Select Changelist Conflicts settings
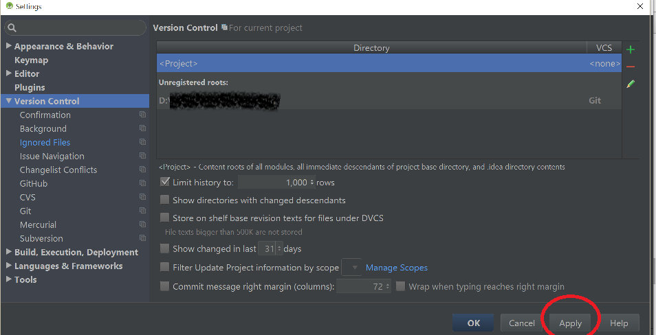Screen dimensions: 656x335 click(58, 170)
